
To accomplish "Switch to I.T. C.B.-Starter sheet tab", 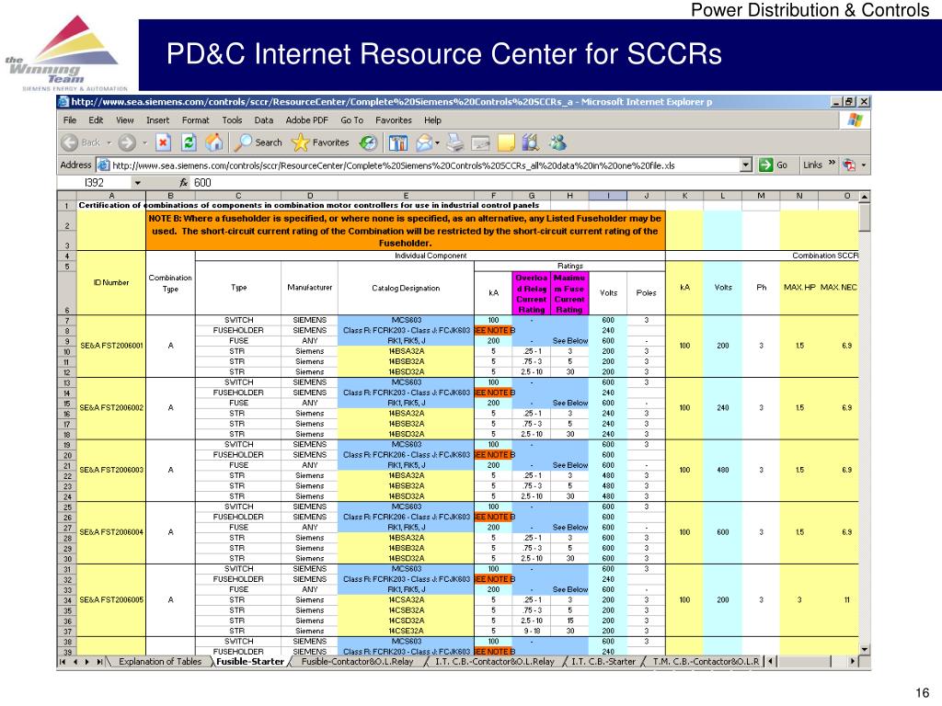I will tap(603, 662).
